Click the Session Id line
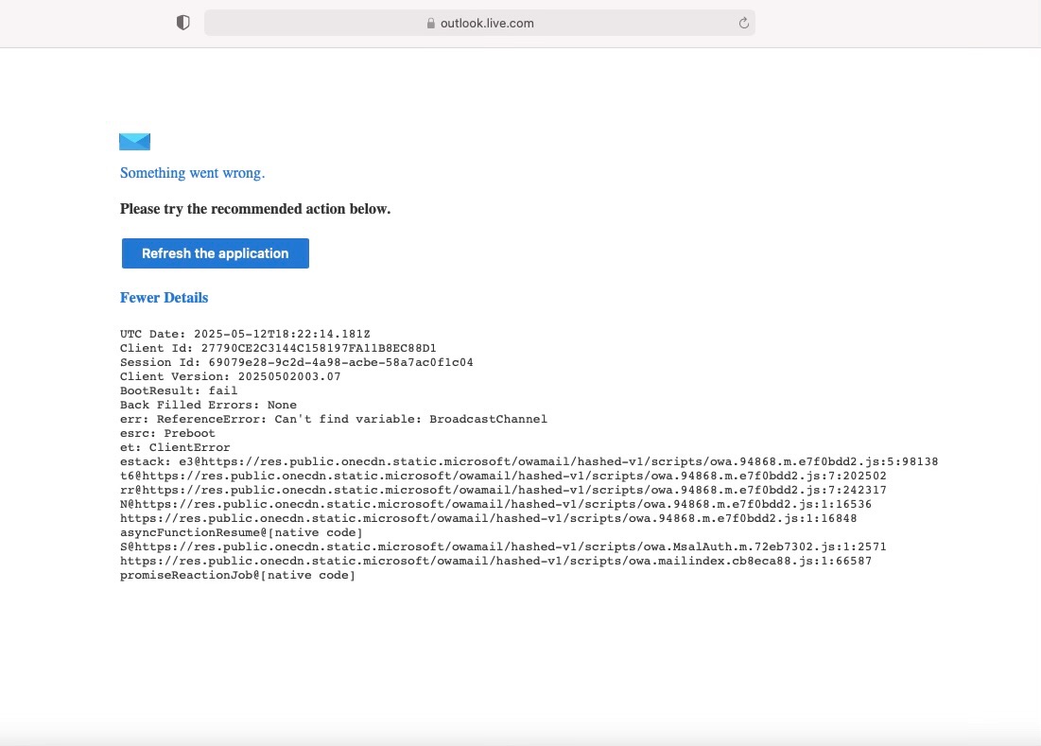This screenshot has height=746, width=1041. (297, 362)
